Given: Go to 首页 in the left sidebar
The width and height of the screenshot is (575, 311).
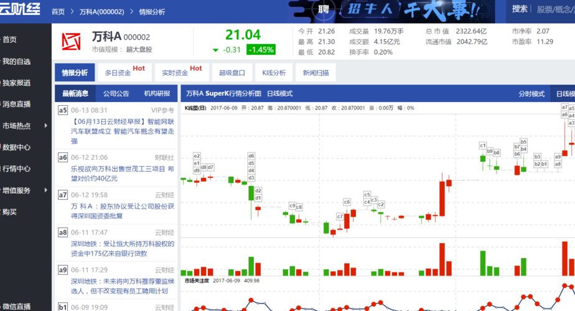Looking at the screenshot, I should 9,40.
